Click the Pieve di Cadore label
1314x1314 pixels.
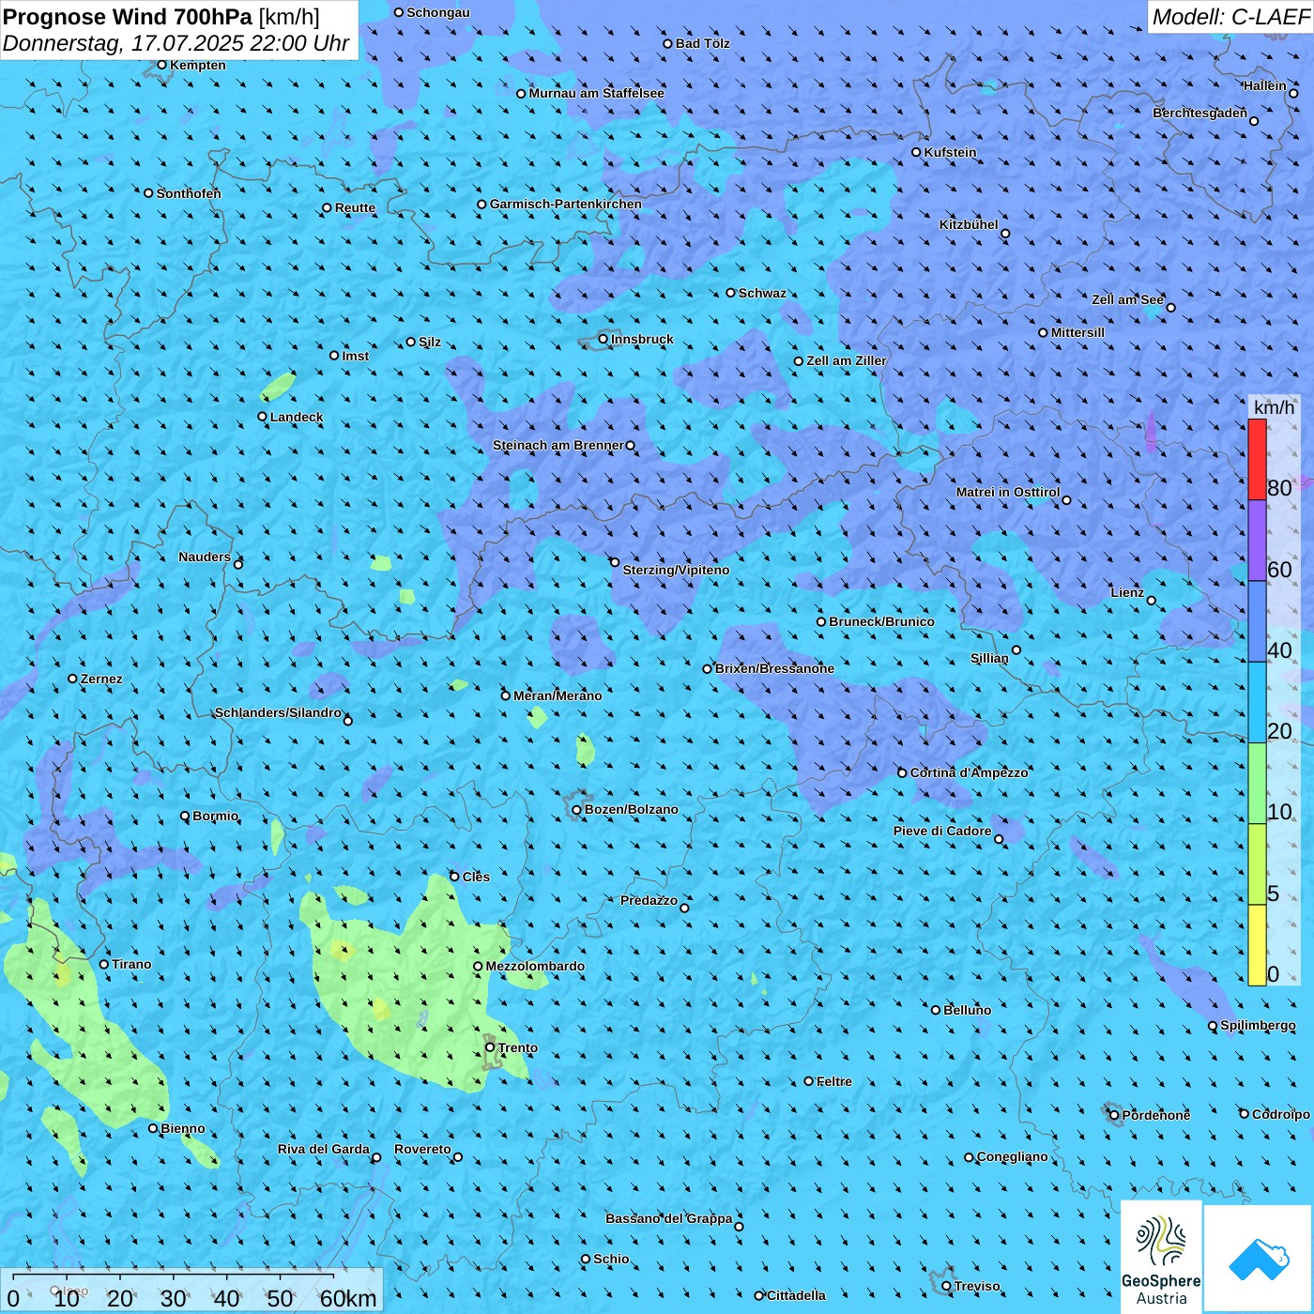[x=942, y=831]
